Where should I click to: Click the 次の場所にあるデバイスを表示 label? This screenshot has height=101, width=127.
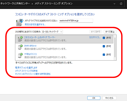[x=28, y=32]
